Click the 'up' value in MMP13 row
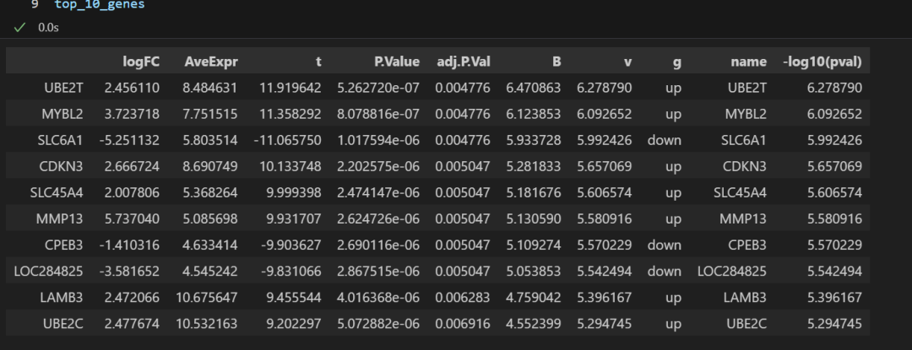 click(x=674, y=218)
